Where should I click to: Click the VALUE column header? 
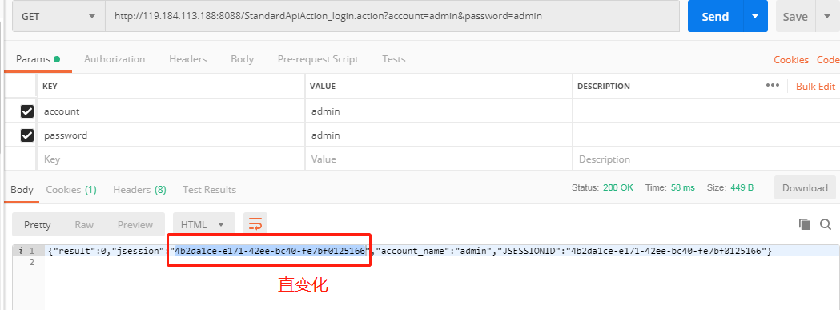[x=323, y=86]
